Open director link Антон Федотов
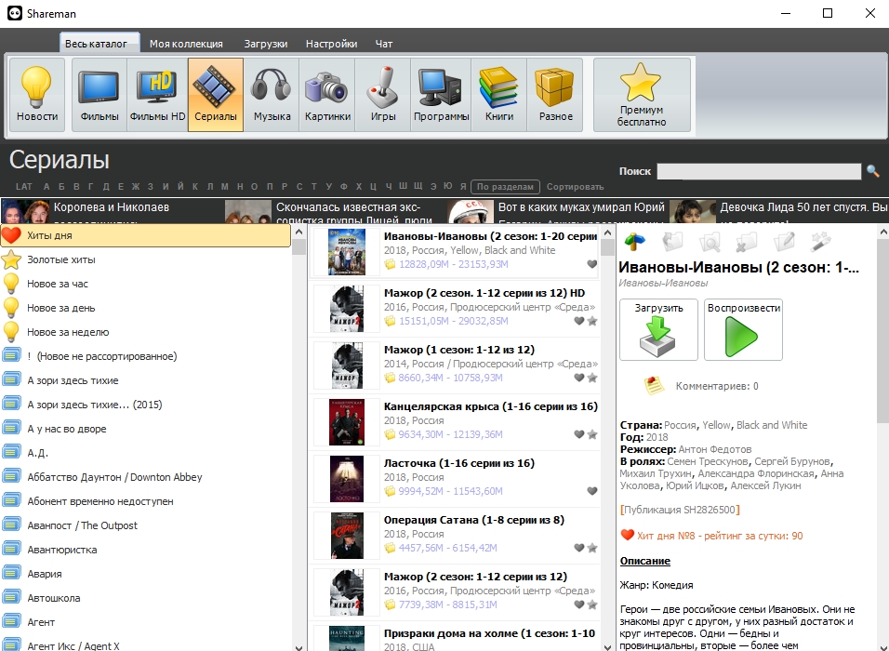This screenshot has height=651, width=889. click(x=715, y=449)
